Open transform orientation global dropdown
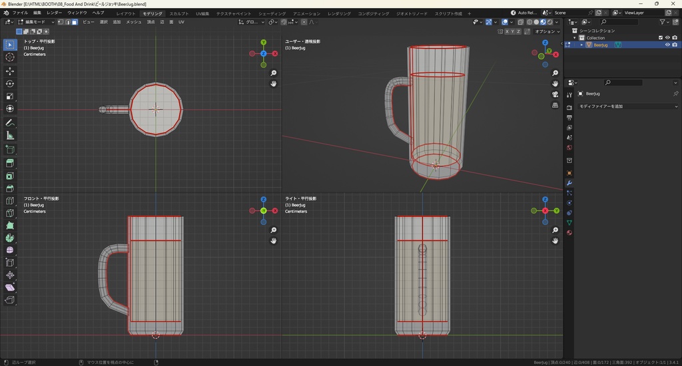 click(x=251, y=22)
